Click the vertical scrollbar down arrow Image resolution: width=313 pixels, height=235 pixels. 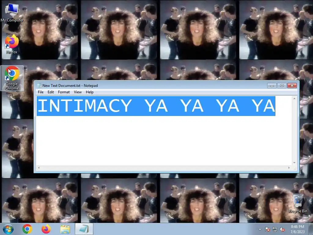click(x=294, y=163)
